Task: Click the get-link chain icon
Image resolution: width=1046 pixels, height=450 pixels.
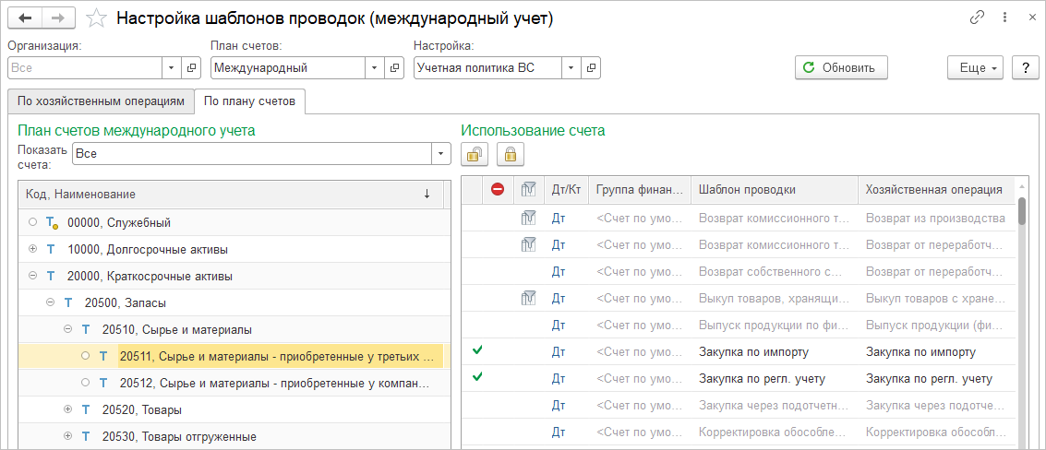Action: click(x=977, y=18)
